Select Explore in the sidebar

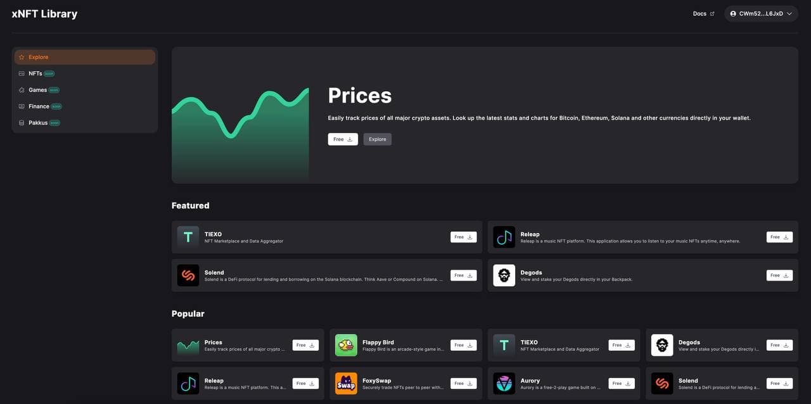pyautogui.click(x=84, y=57)
